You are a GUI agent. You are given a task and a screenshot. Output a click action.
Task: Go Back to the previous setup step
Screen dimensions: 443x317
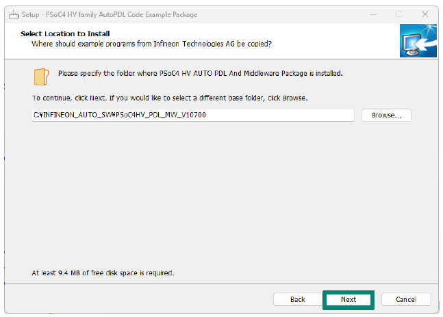297,299
